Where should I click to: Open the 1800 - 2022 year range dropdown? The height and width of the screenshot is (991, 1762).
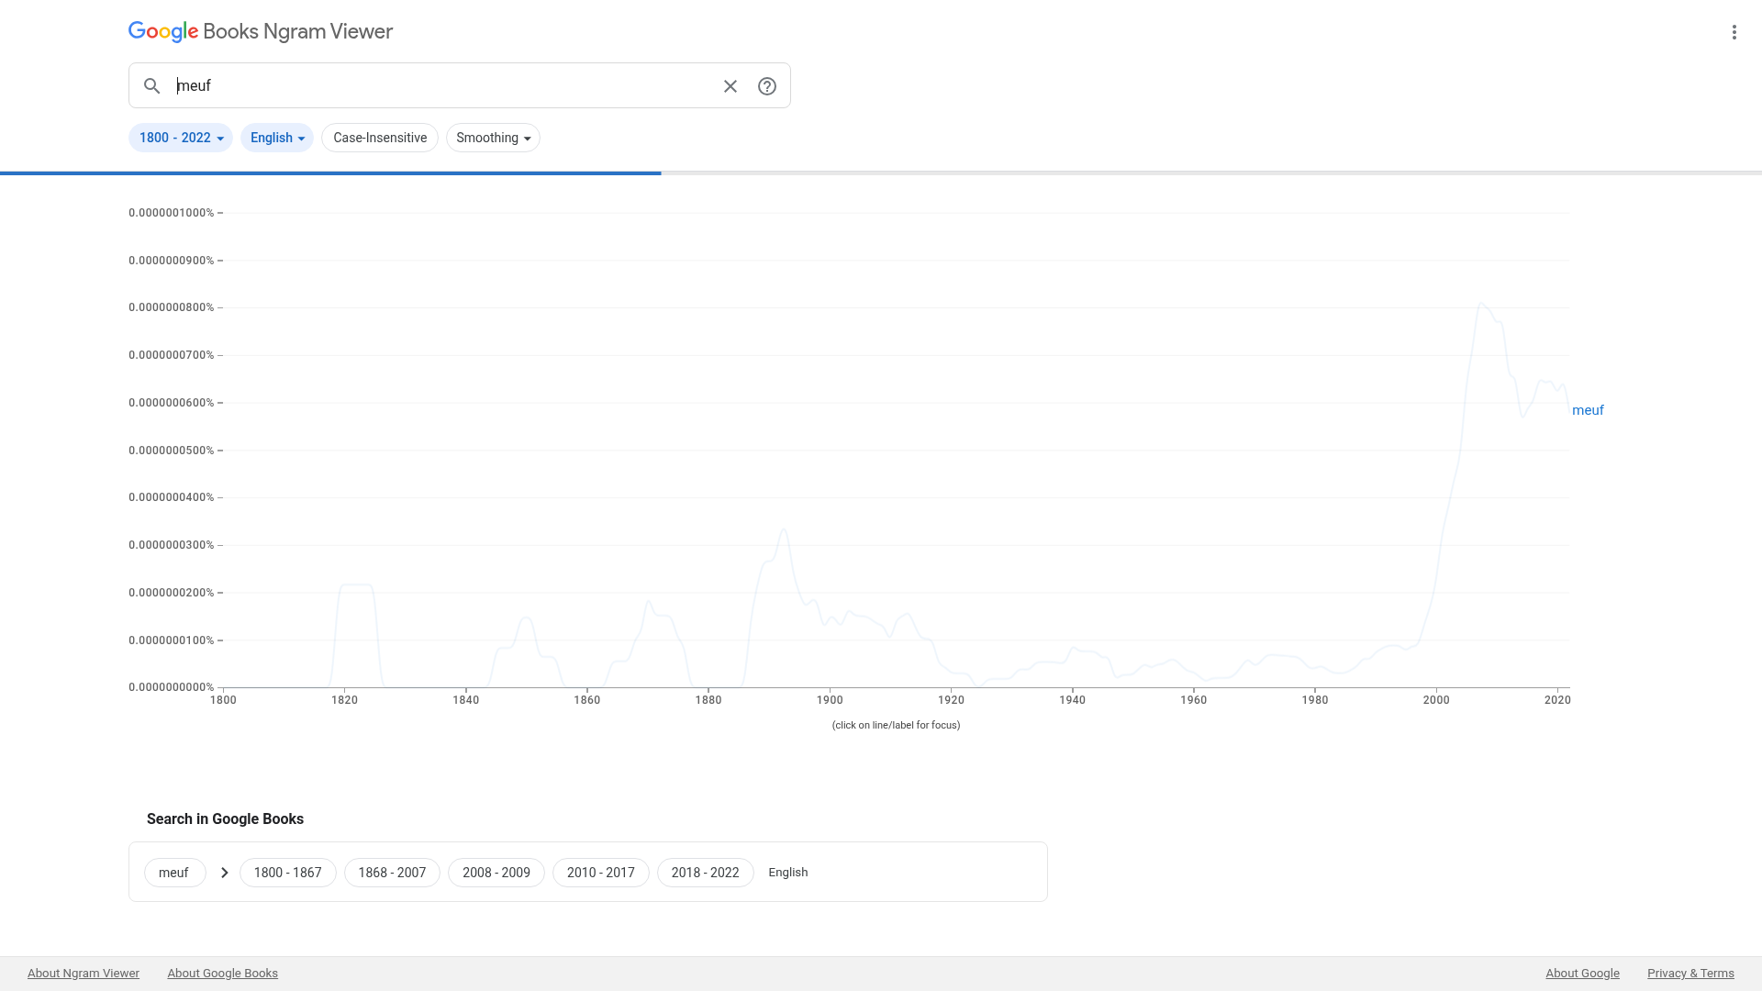point(181,138)
